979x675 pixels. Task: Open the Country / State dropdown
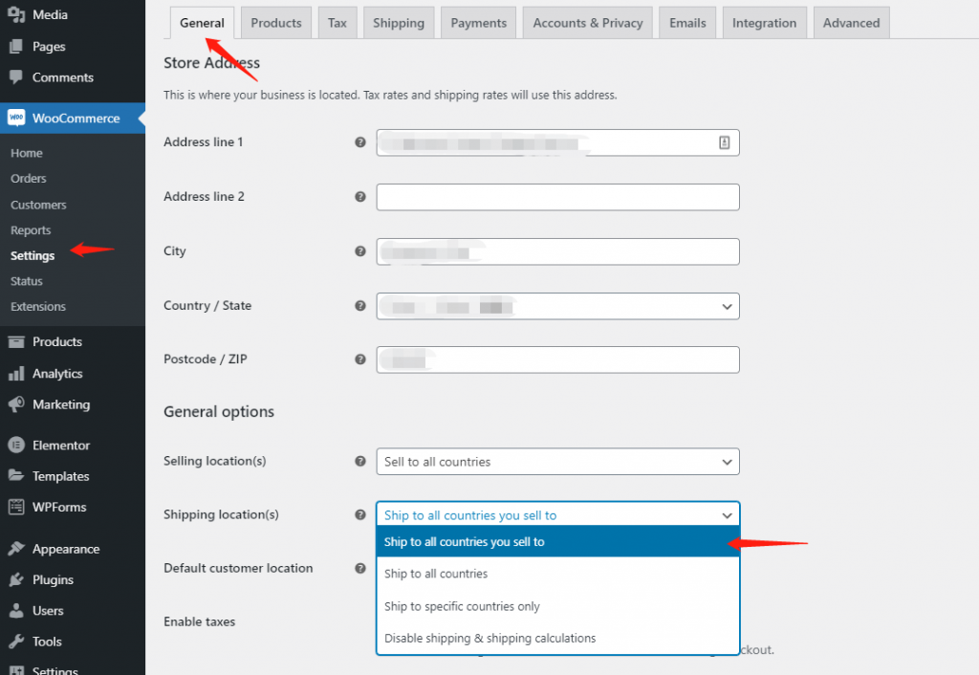point(557,306)
